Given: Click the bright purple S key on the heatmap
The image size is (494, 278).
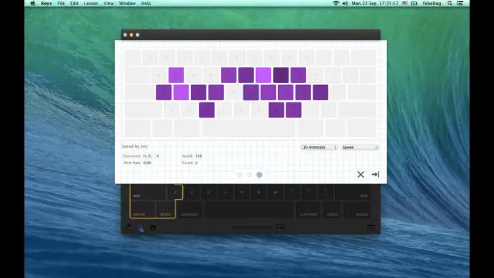Looking at the screenshot, I should tap(181, 92).
